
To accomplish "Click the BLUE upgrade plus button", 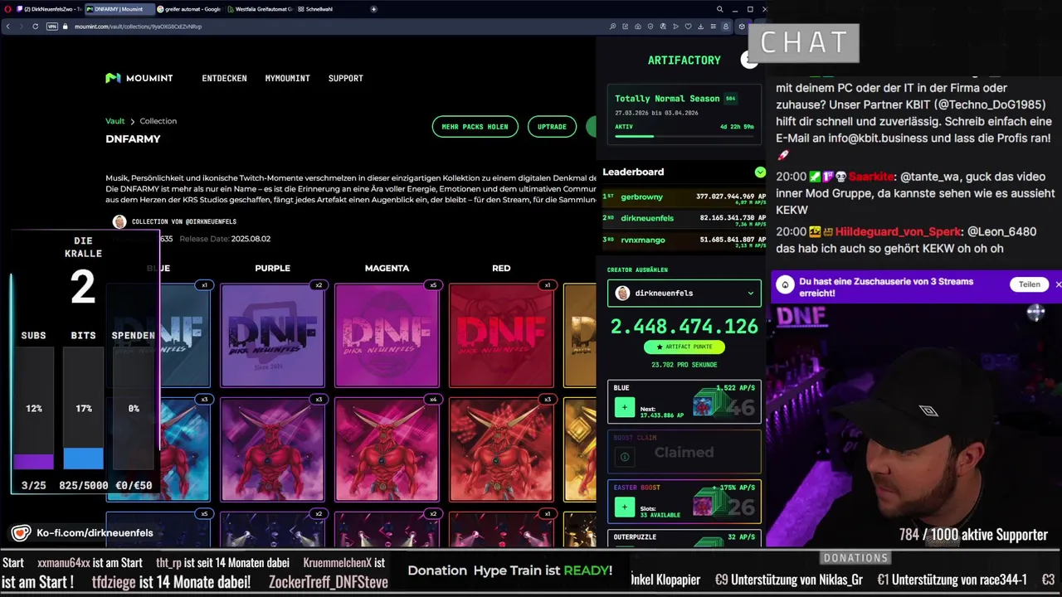I will click(625, 407).
